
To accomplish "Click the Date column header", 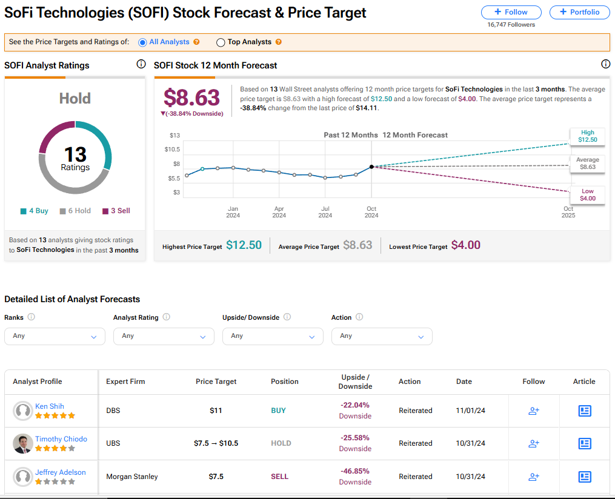I will (464, 382).
